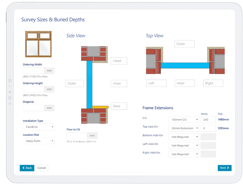
Task: Select the Outer field in Side View
Action: [x=74, y=83]
